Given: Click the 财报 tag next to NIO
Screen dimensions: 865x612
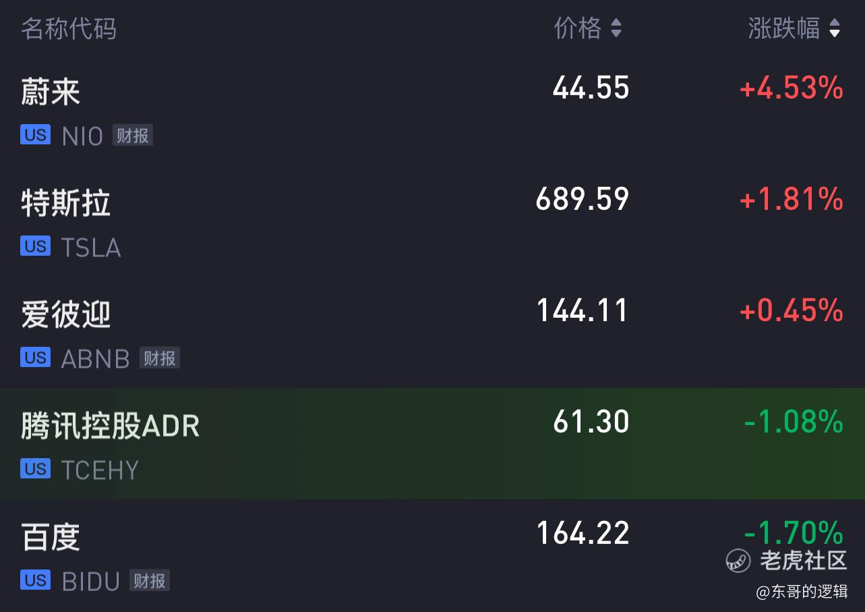Looking at the screenshot, I should tap(132, 136).
